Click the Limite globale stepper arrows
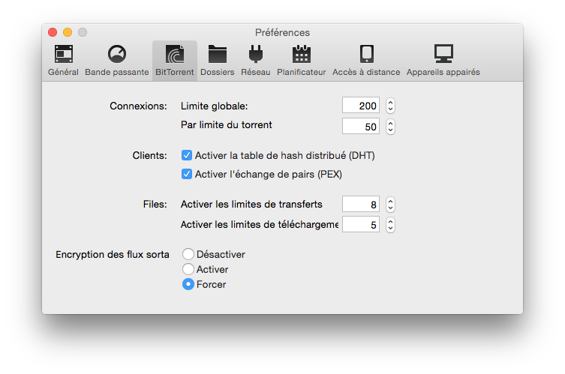Screen dimensions: 565x374 coord(390,106)
